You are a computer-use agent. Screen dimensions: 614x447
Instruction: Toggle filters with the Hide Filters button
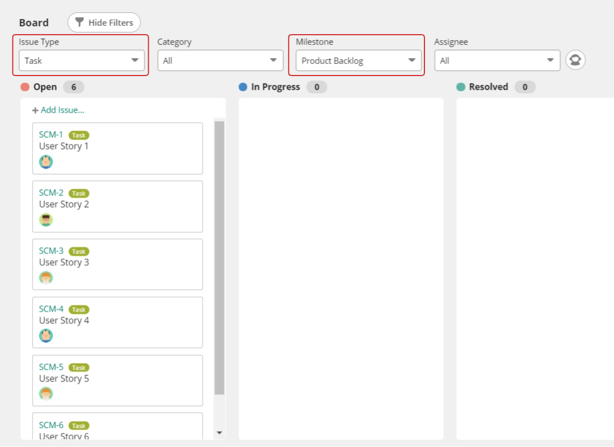(103, 22)
